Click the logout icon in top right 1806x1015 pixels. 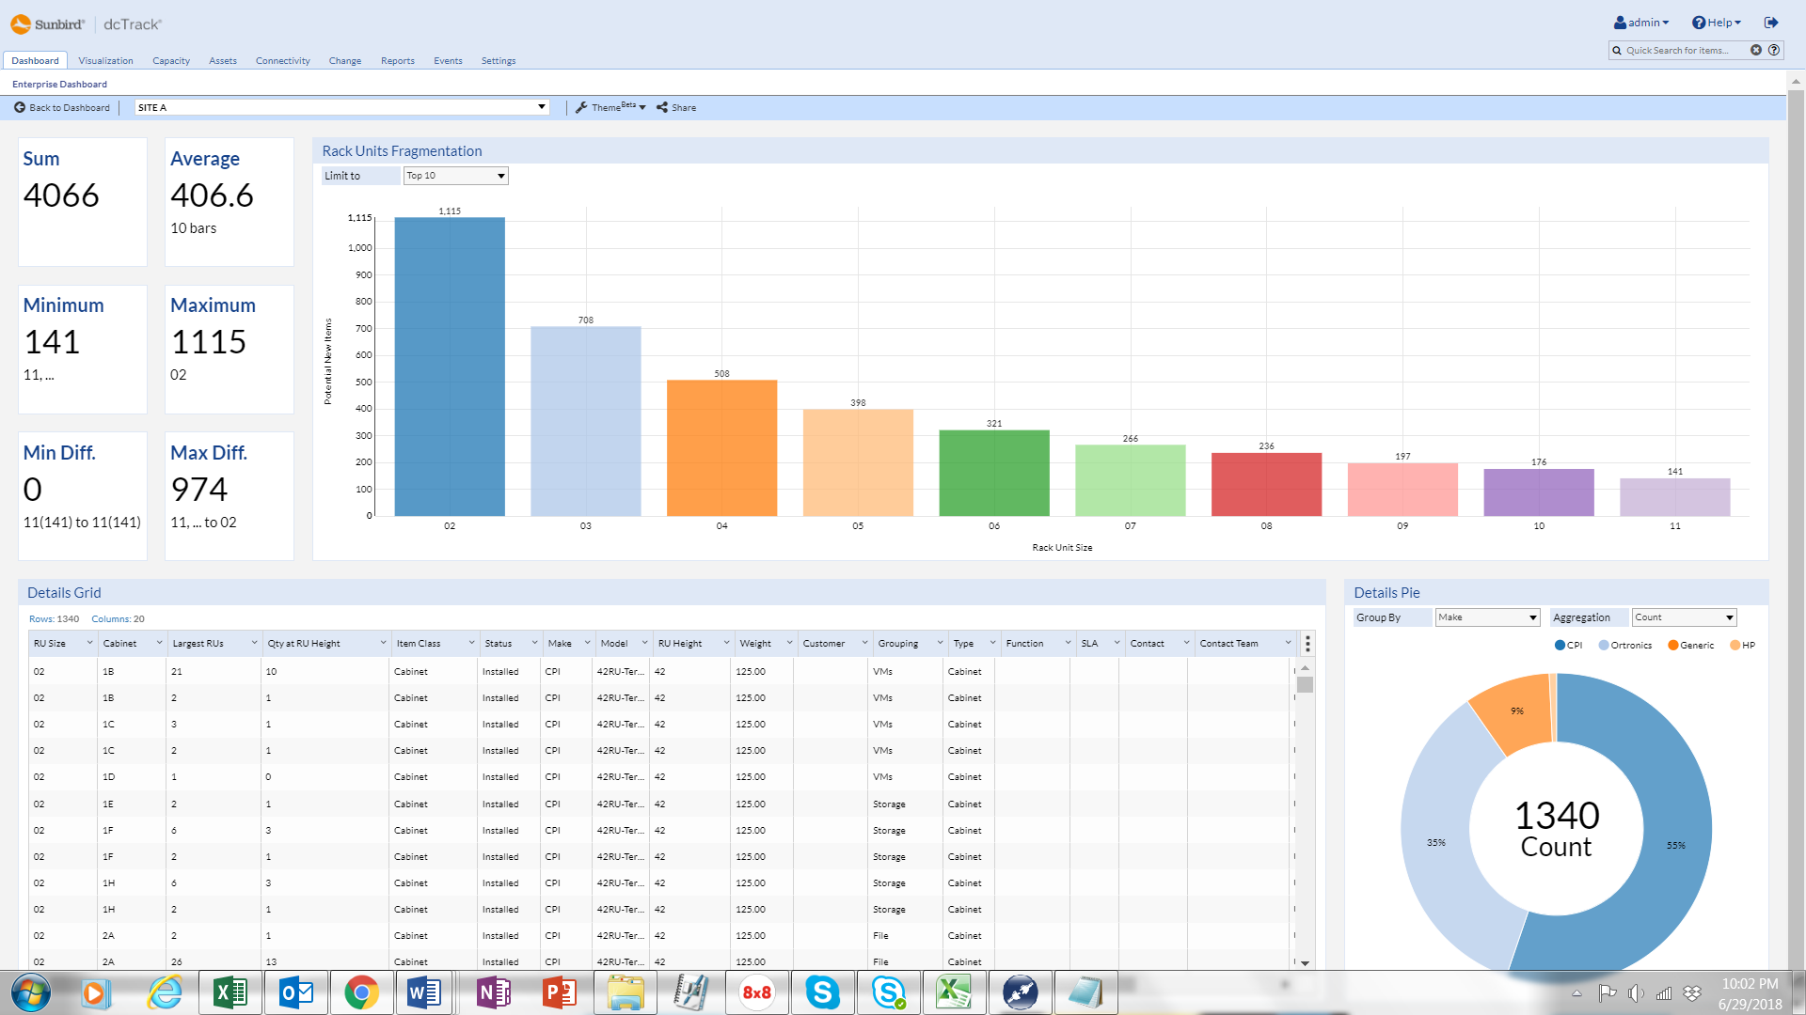(1771, 23)
